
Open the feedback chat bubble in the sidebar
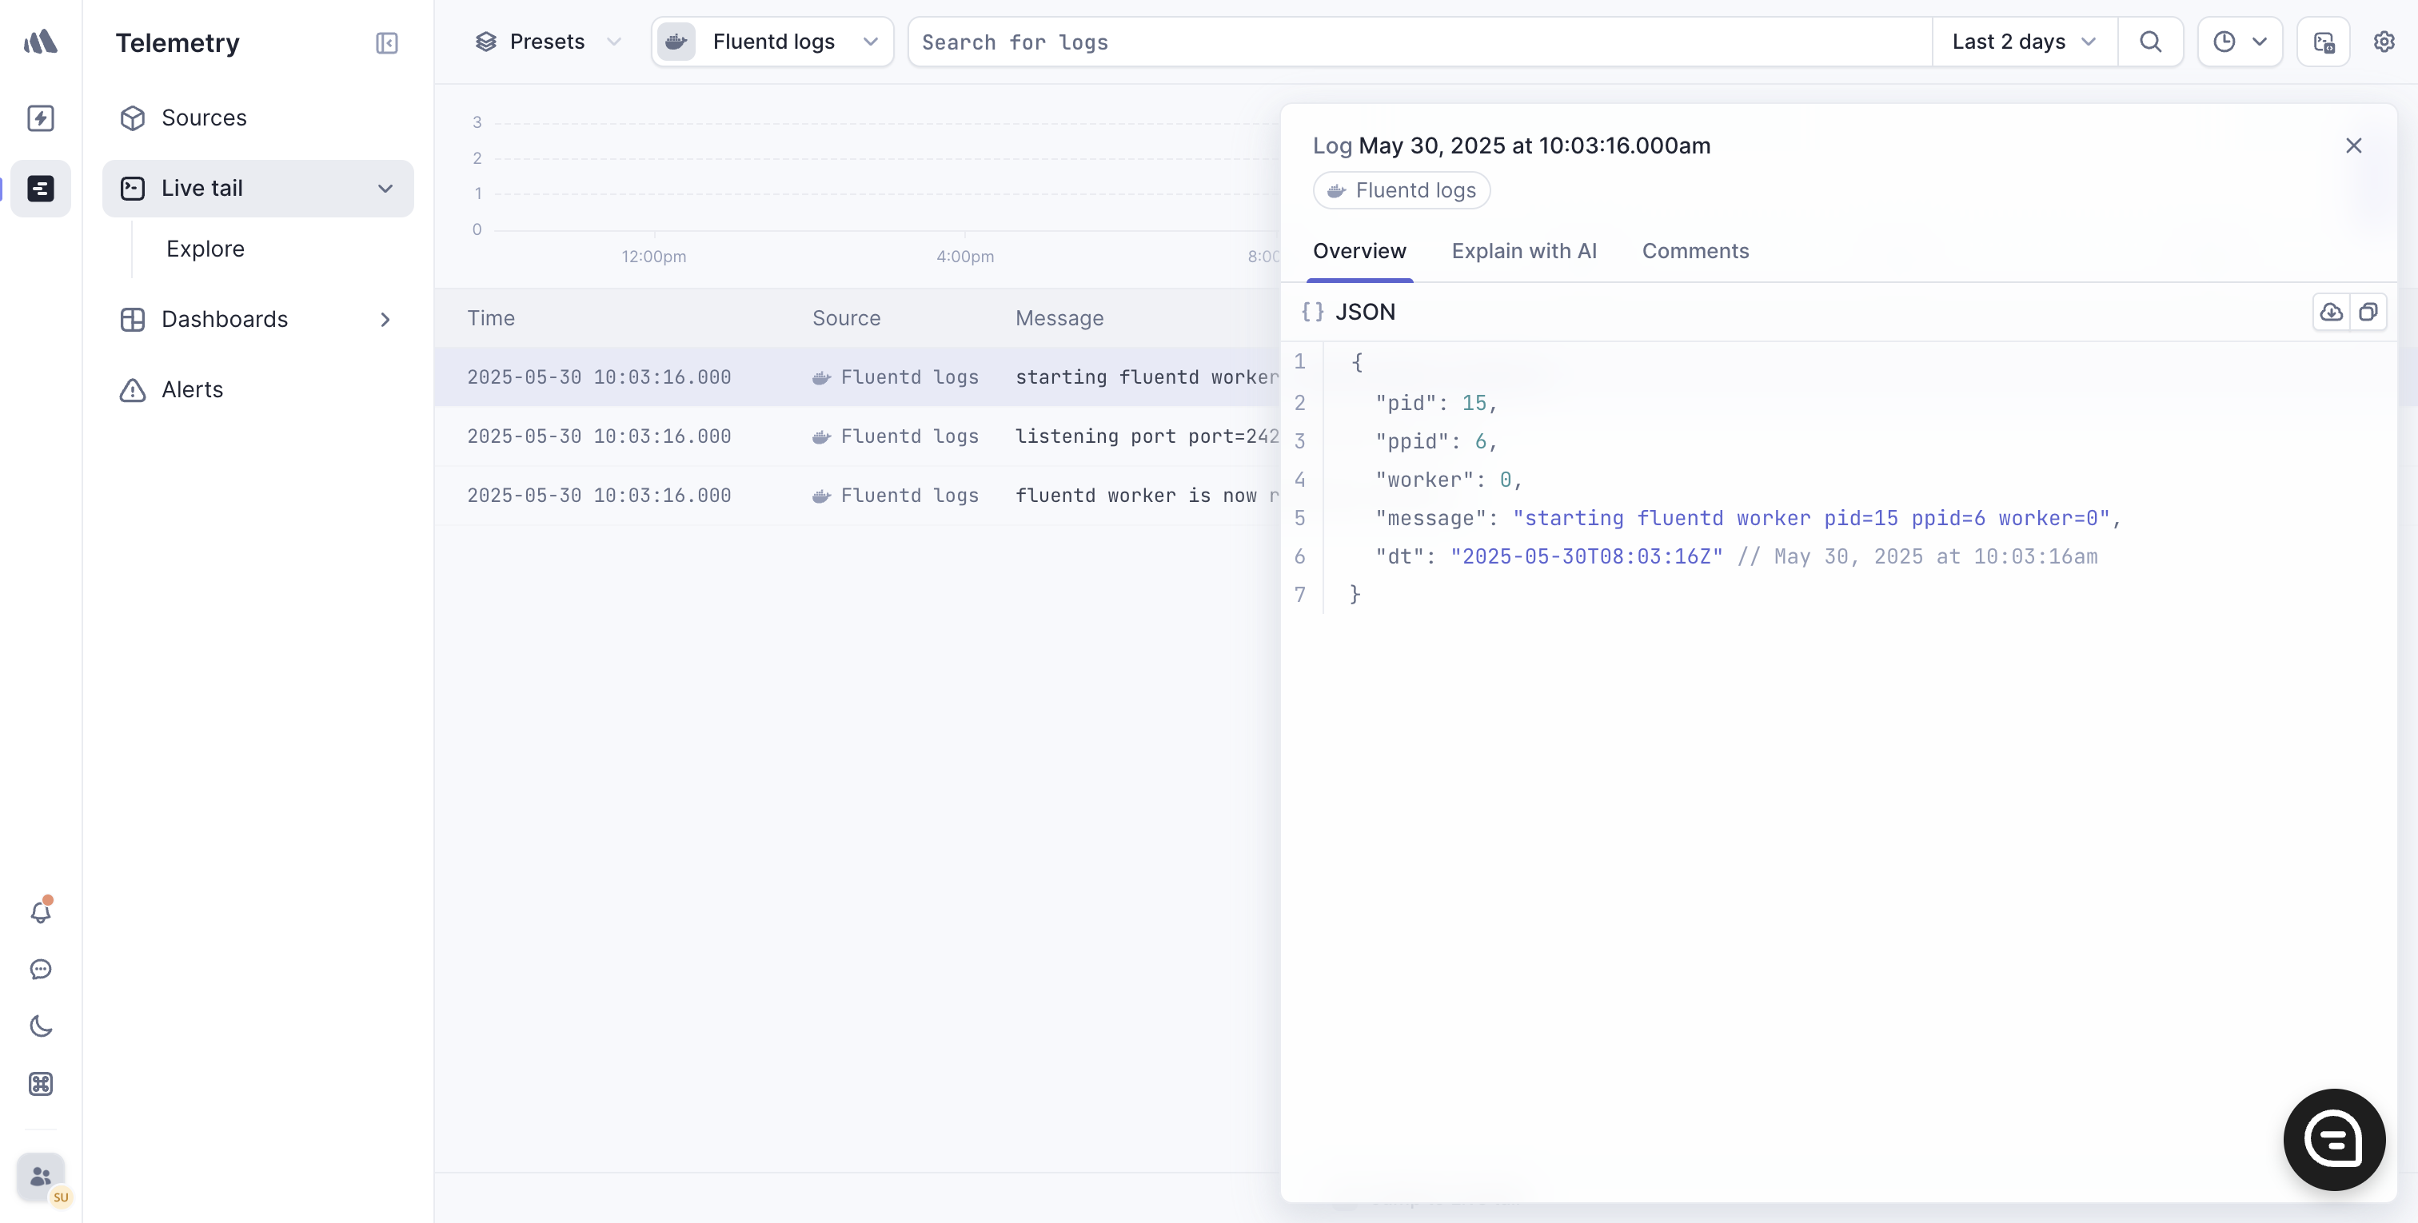(x=40, y=969)
